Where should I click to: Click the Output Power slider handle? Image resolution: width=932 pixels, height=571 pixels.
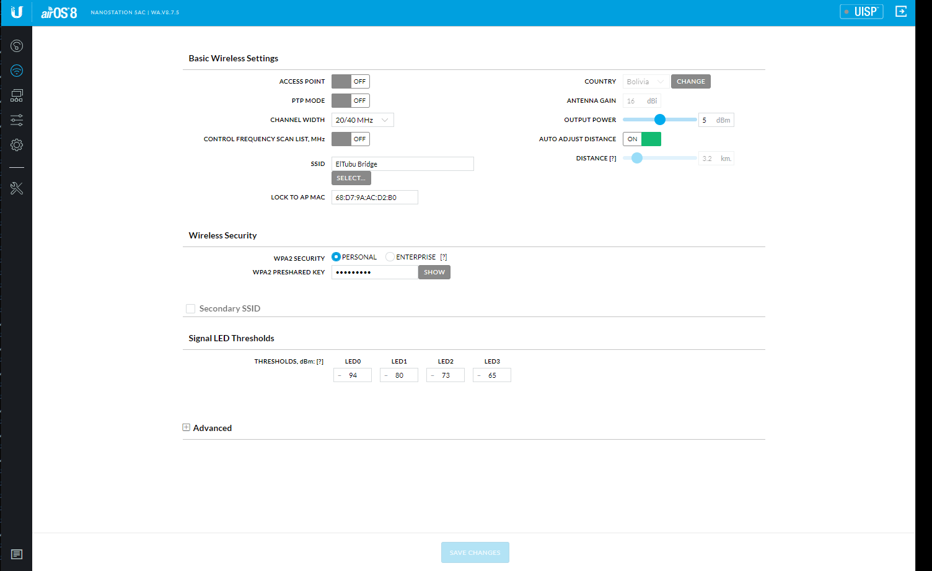tap(660, 120)
